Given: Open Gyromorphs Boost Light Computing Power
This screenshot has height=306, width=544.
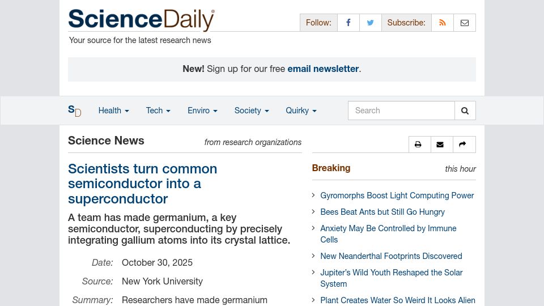Looking at the screenshot, I should click(397, 195).
